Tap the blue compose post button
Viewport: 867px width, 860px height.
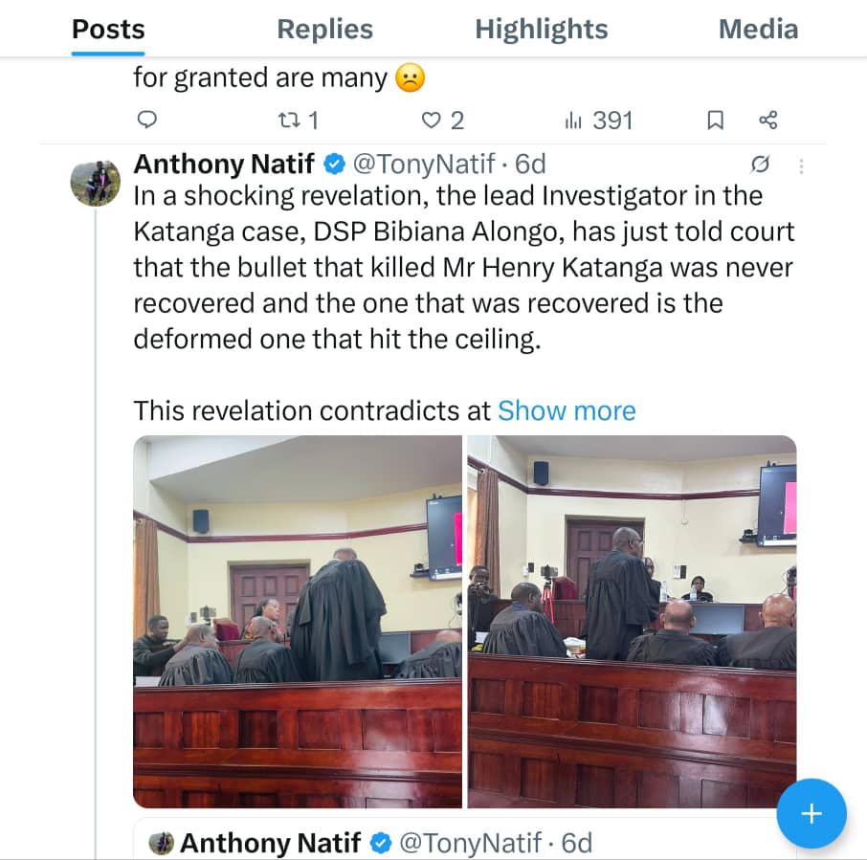(x=811, y=814)
